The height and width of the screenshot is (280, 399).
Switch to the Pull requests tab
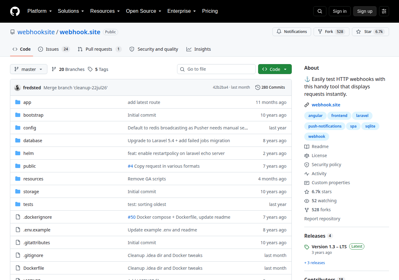point(100,49)
